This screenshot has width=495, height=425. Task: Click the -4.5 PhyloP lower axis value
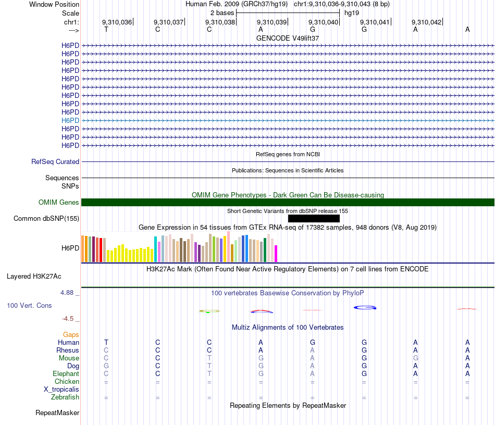click(68, 319)
